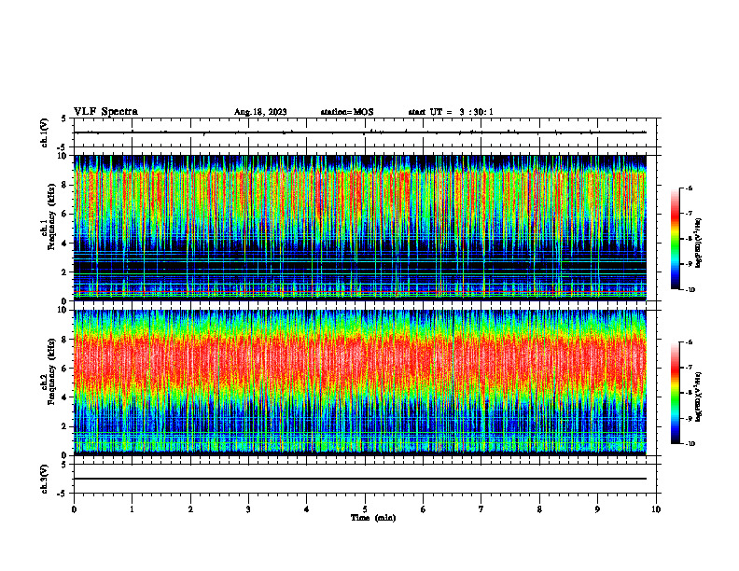Viewport: 739px width, 571px height.
Task: Click the "-6" label on ch.2 color bar
Action: [x=689, y=342]
